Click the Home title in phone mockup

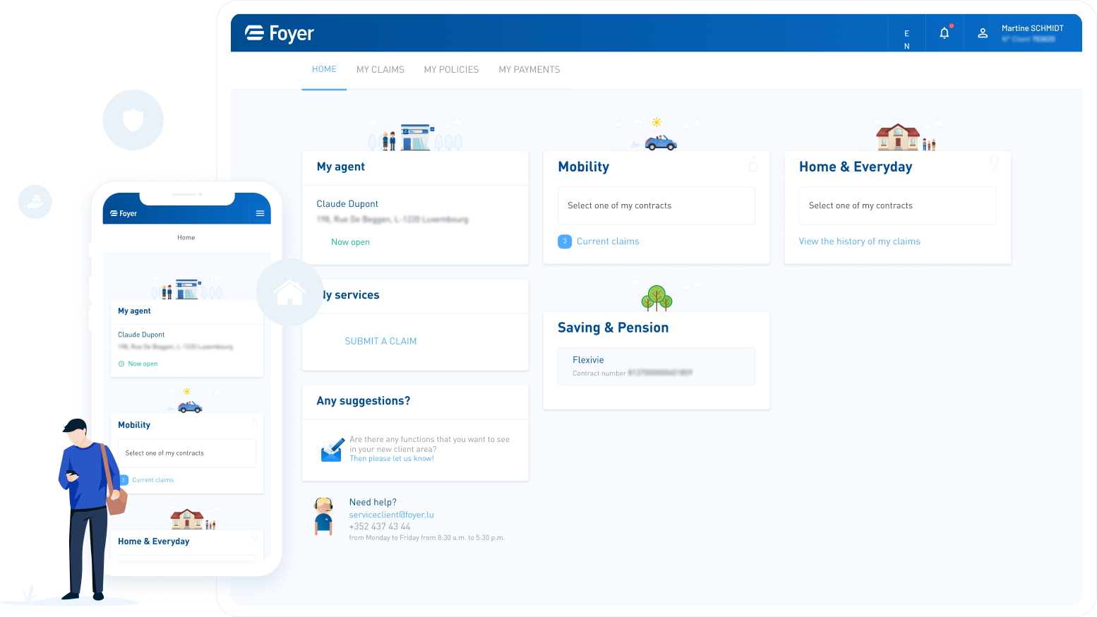click(x=186, y=237)
